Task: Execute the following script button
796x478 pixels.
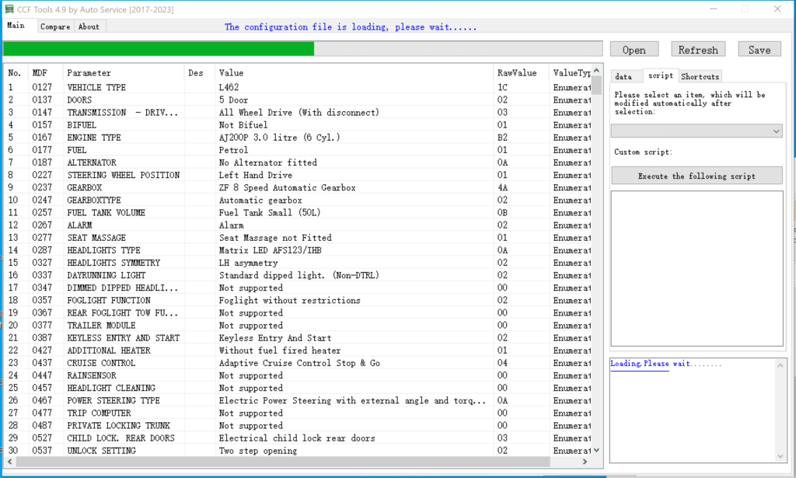Action: coord(696,176)
